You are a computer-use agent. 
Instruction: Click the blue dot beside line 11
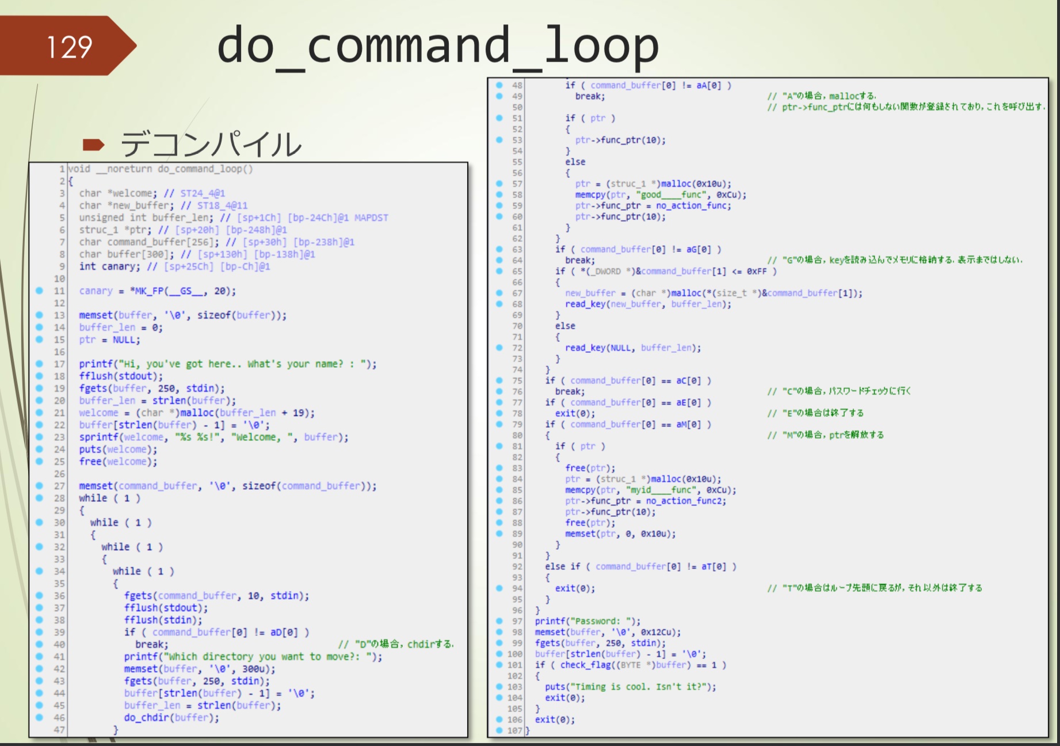click(x=39, y=291)
